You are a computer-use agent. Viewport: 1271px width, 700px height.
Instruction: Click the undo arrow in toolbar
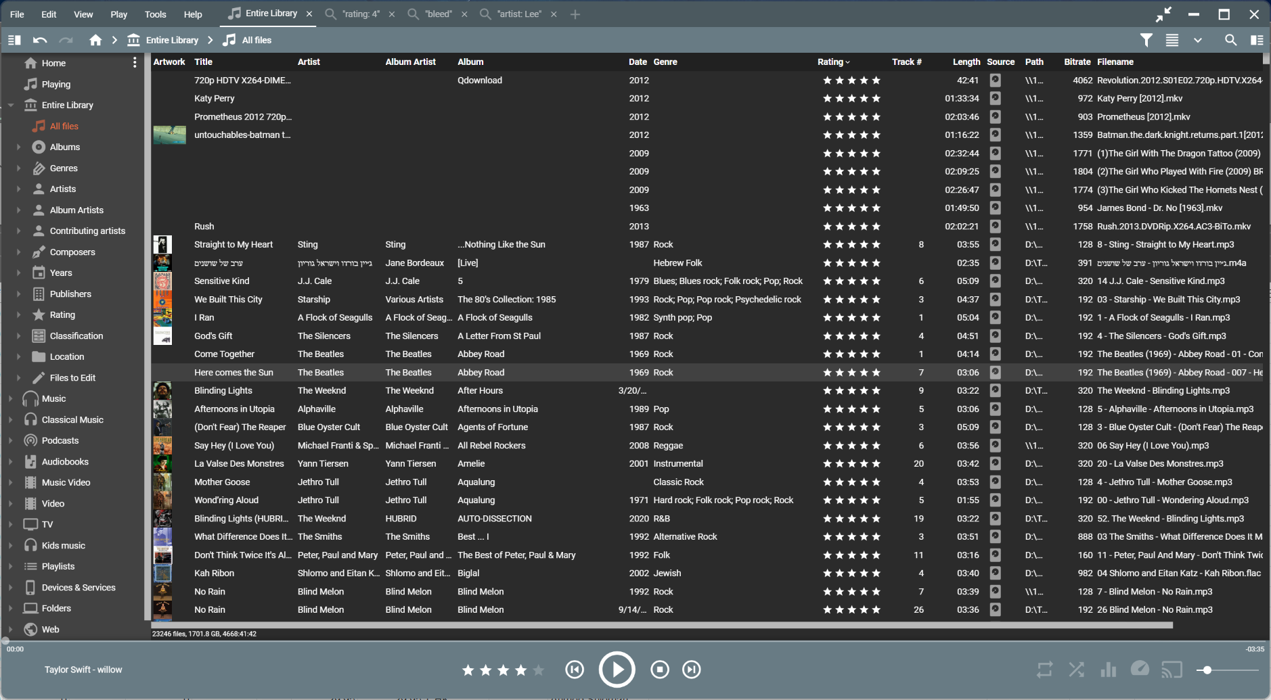click(40, 41)
